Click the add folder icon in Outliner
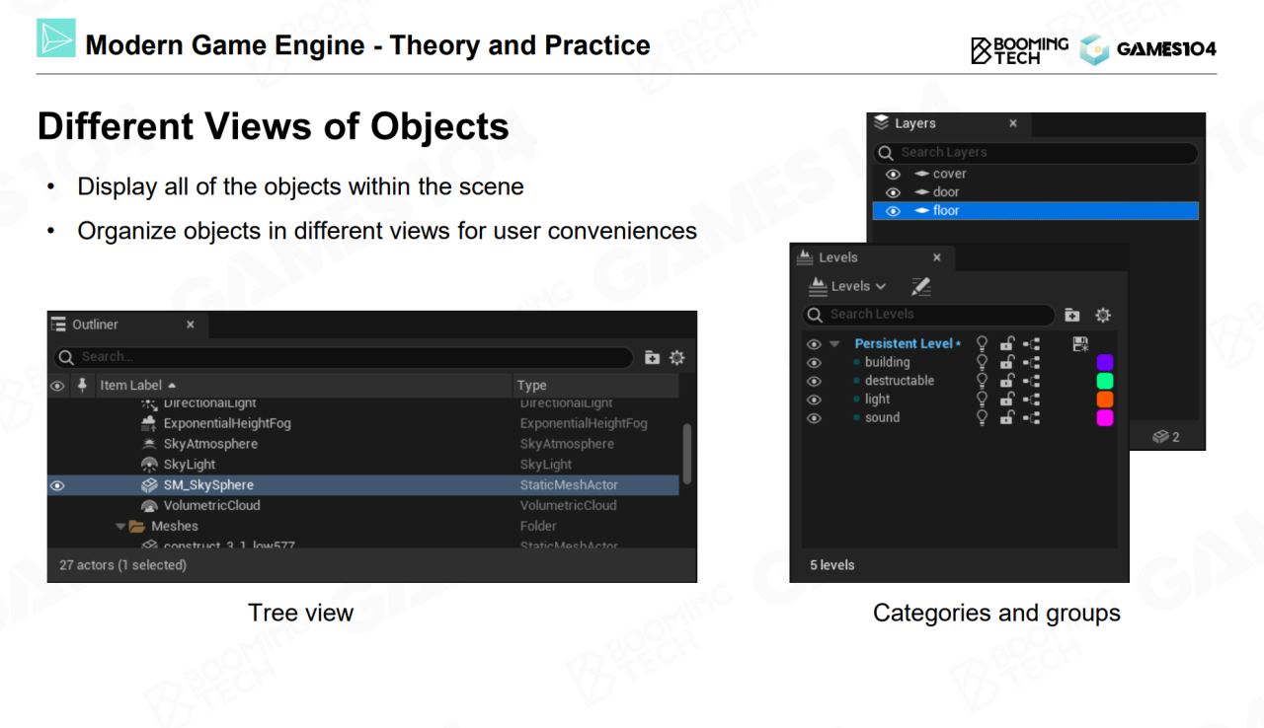 tap(652, 357)
